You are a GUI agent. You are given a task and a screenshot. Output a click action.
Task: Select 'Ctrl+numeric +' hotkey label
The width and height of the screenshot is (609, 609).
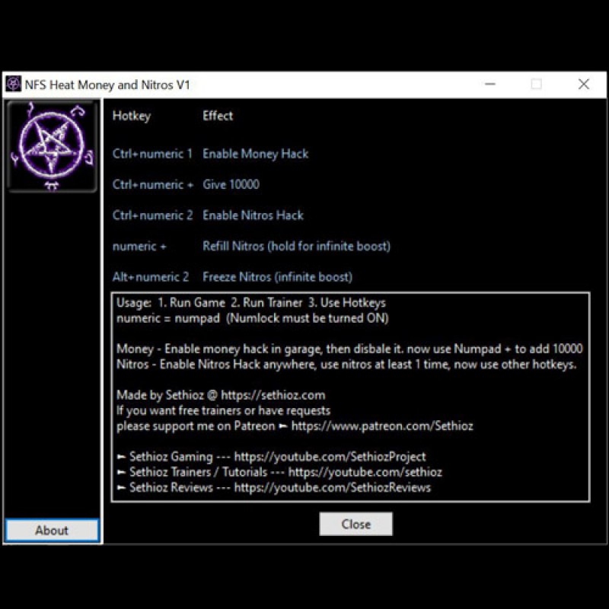[153, 184]
